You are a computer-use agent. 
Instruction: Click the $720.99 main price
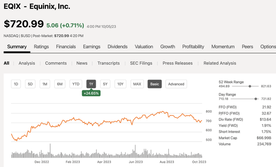click(x=24, y=24)
